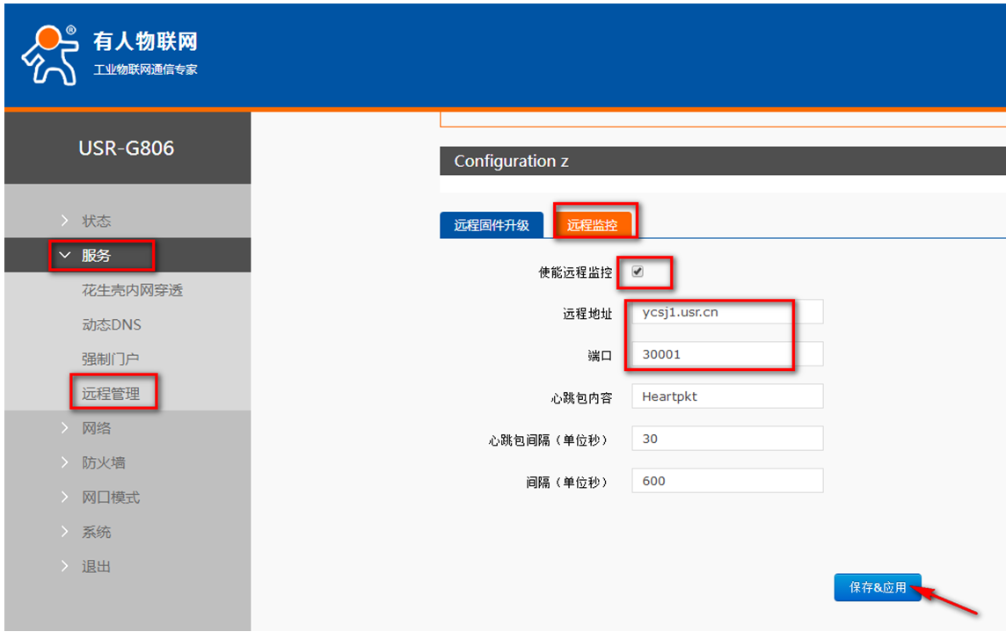Select 远程管理 in the sidebar

tap(111, 394)
